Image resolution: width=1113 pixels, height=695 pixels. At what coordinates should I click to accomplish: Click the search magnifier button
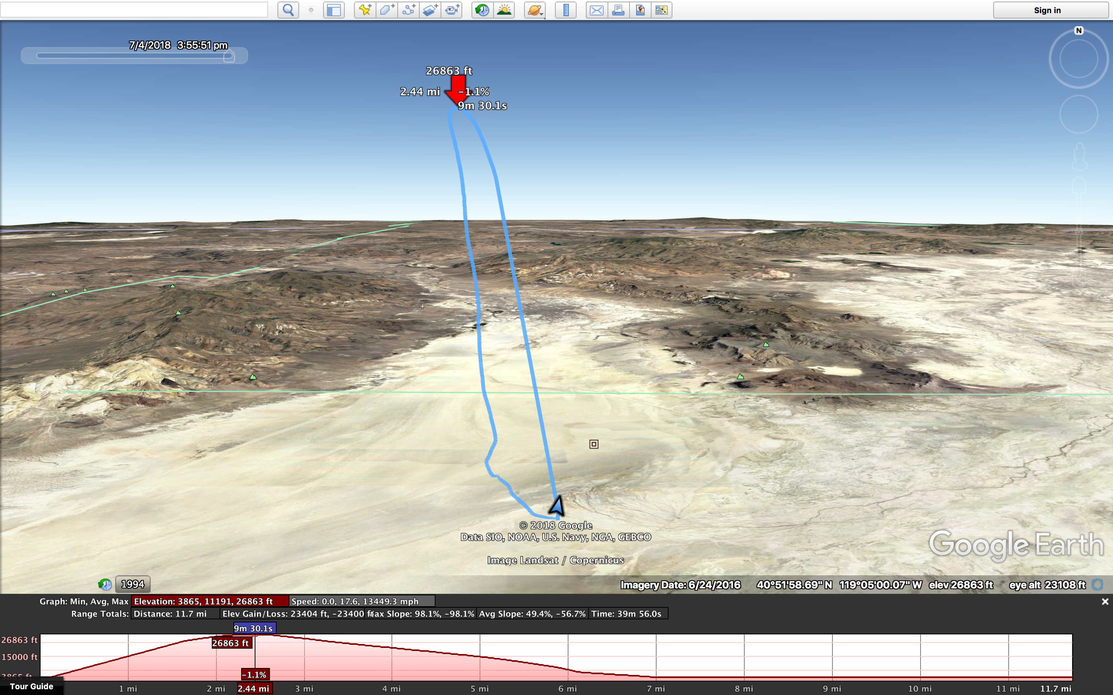(288, 10)
